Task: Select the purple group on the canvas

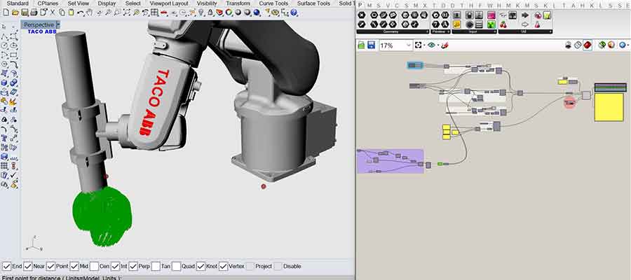Action: (x=391, y=162)
